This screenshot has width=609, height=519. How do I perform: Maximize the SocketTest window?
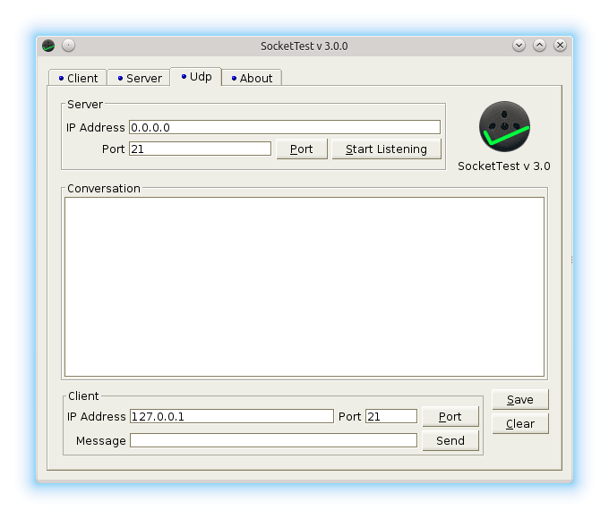point(539,46)
